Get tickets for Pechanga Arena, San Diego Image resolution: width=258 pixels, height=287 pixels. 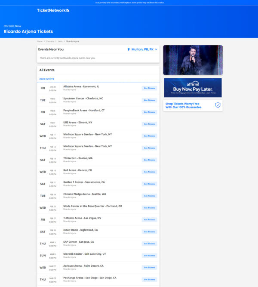click(149, 280)
